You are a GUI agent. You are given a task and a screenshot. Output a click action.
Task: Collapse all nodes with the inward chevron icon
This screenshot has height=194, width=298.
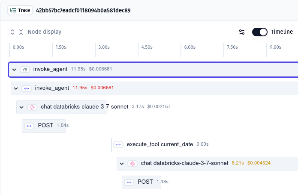click(x=21, y=32)
